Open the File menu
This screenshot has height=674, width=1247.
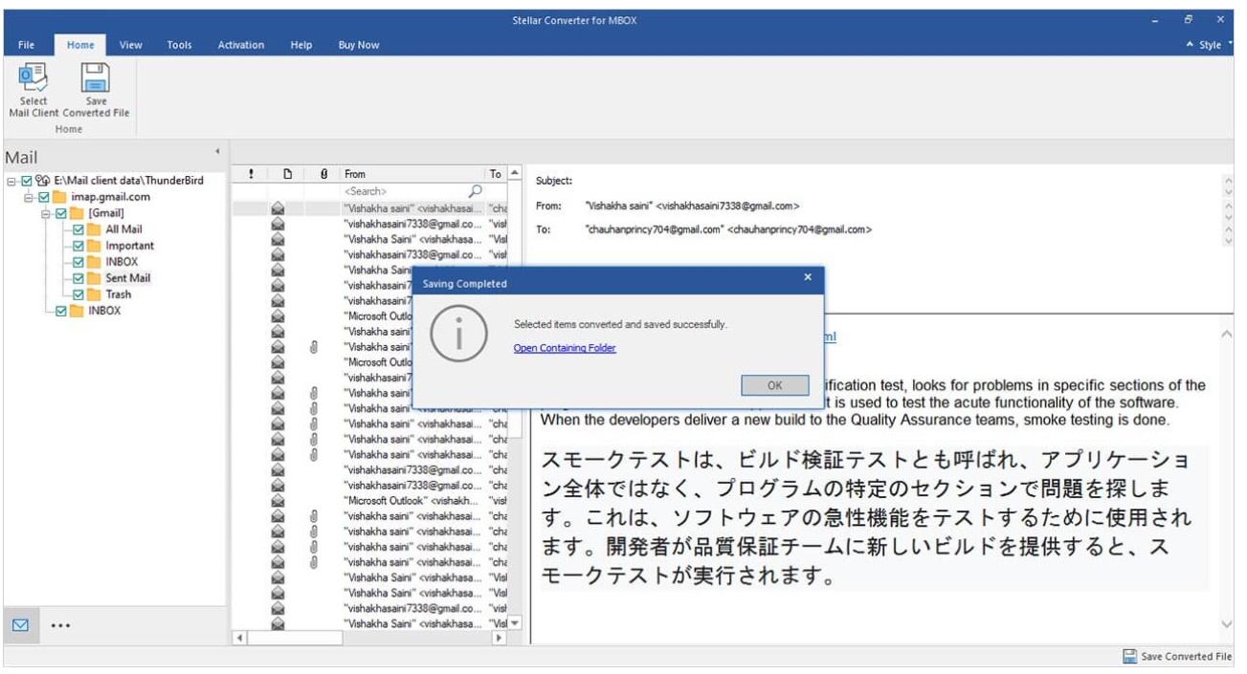(x=27, y=45)
